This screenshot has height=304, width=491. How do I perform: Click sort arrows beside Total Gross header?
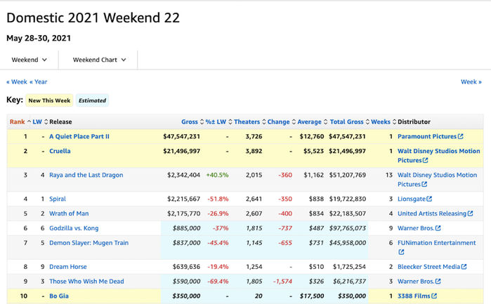(367, 121)
